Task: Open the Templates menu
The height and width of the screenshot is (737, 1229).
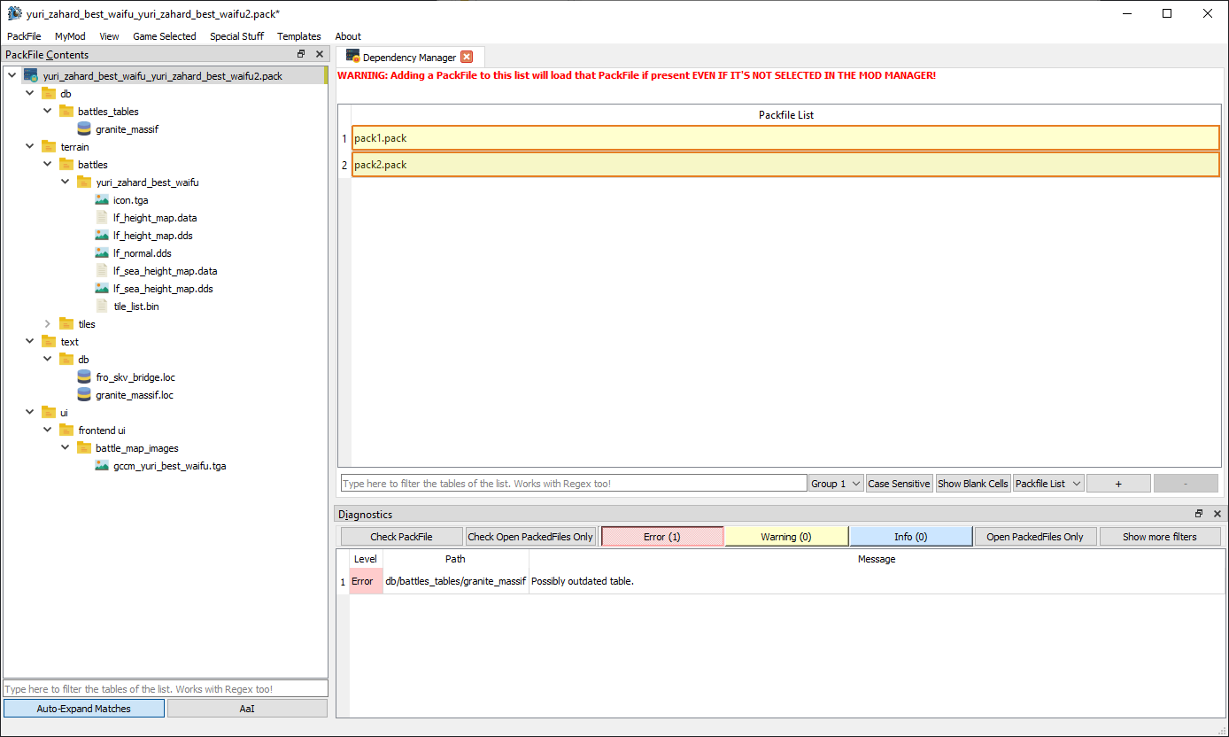Action: click(x=299, y=36)
